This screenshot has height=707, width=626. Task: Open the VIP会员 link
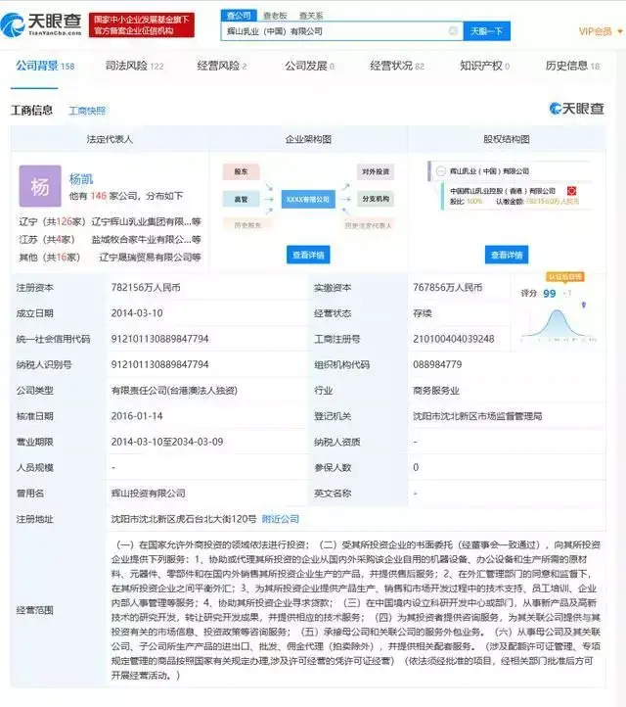(595, 31)
